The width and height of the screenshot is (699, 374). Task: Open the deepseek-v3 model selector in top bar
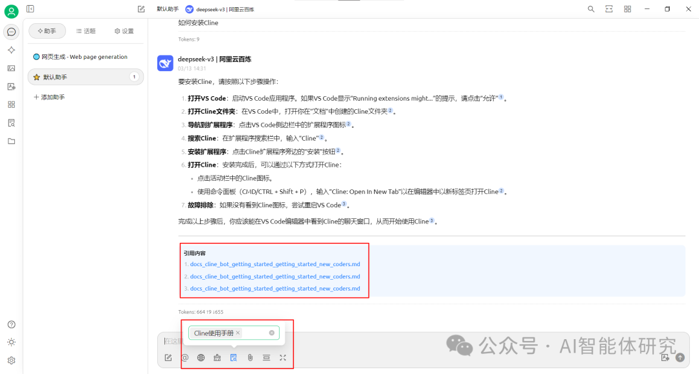click(x=220, y=9)
